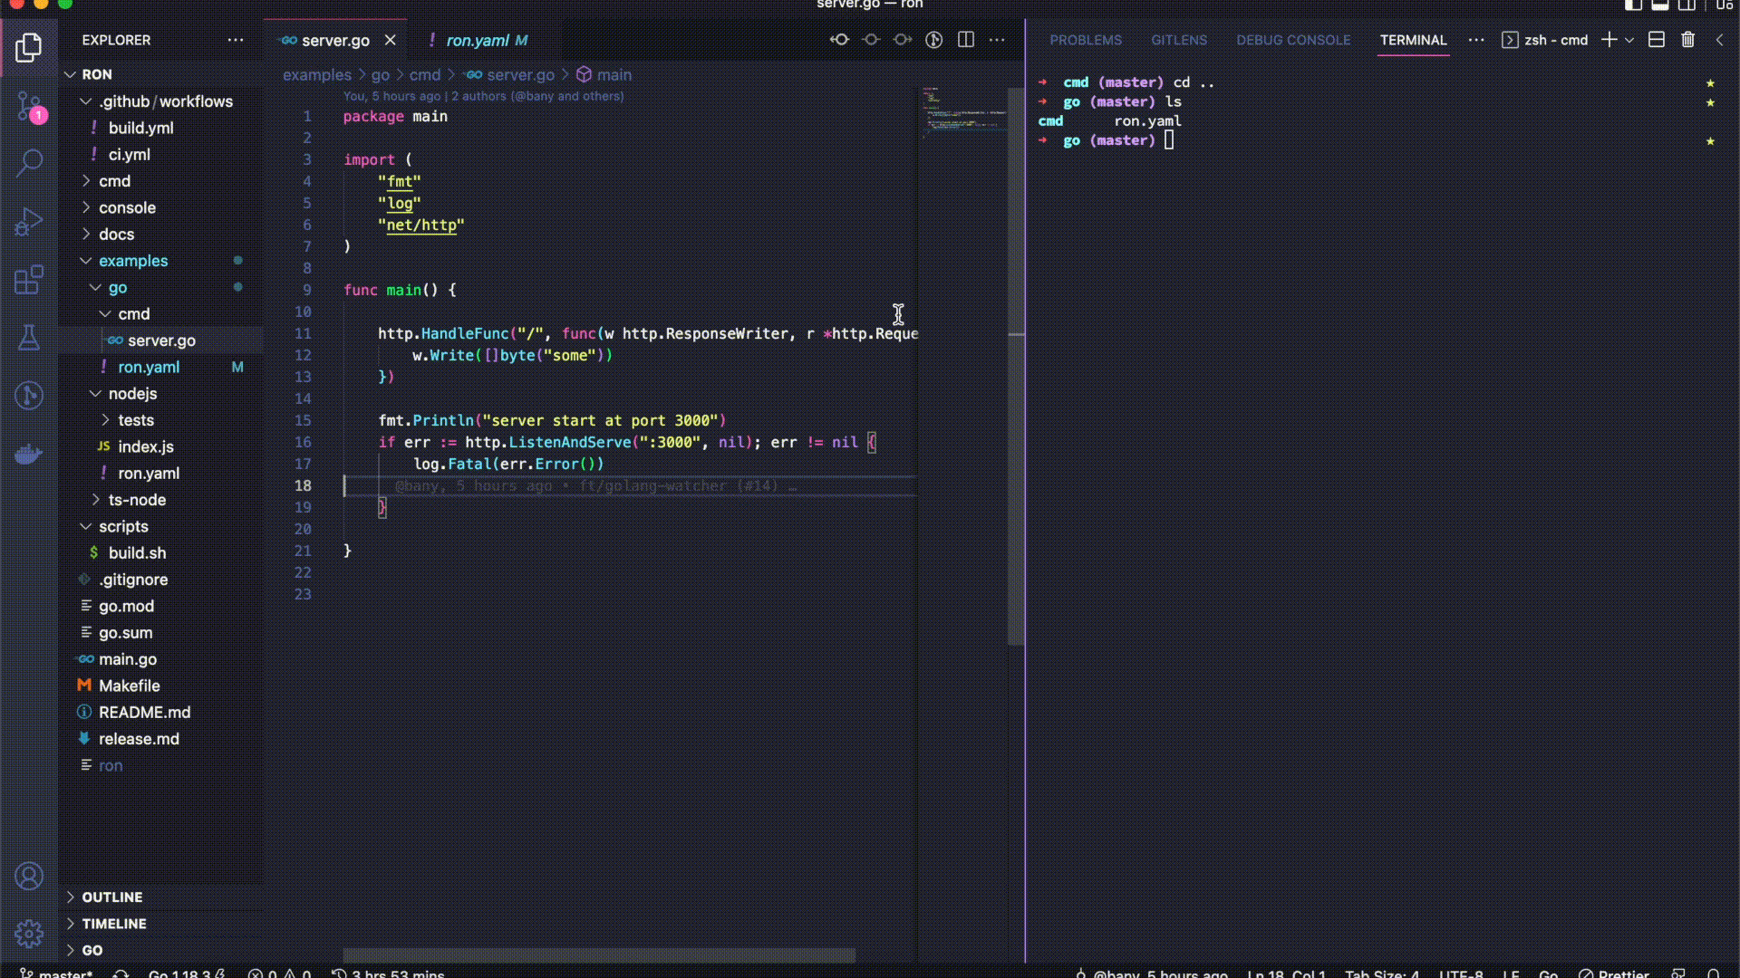Screen dimensions: 1740x978
Task: Open the Docker sidebar icon
Action: coord(29,454)
